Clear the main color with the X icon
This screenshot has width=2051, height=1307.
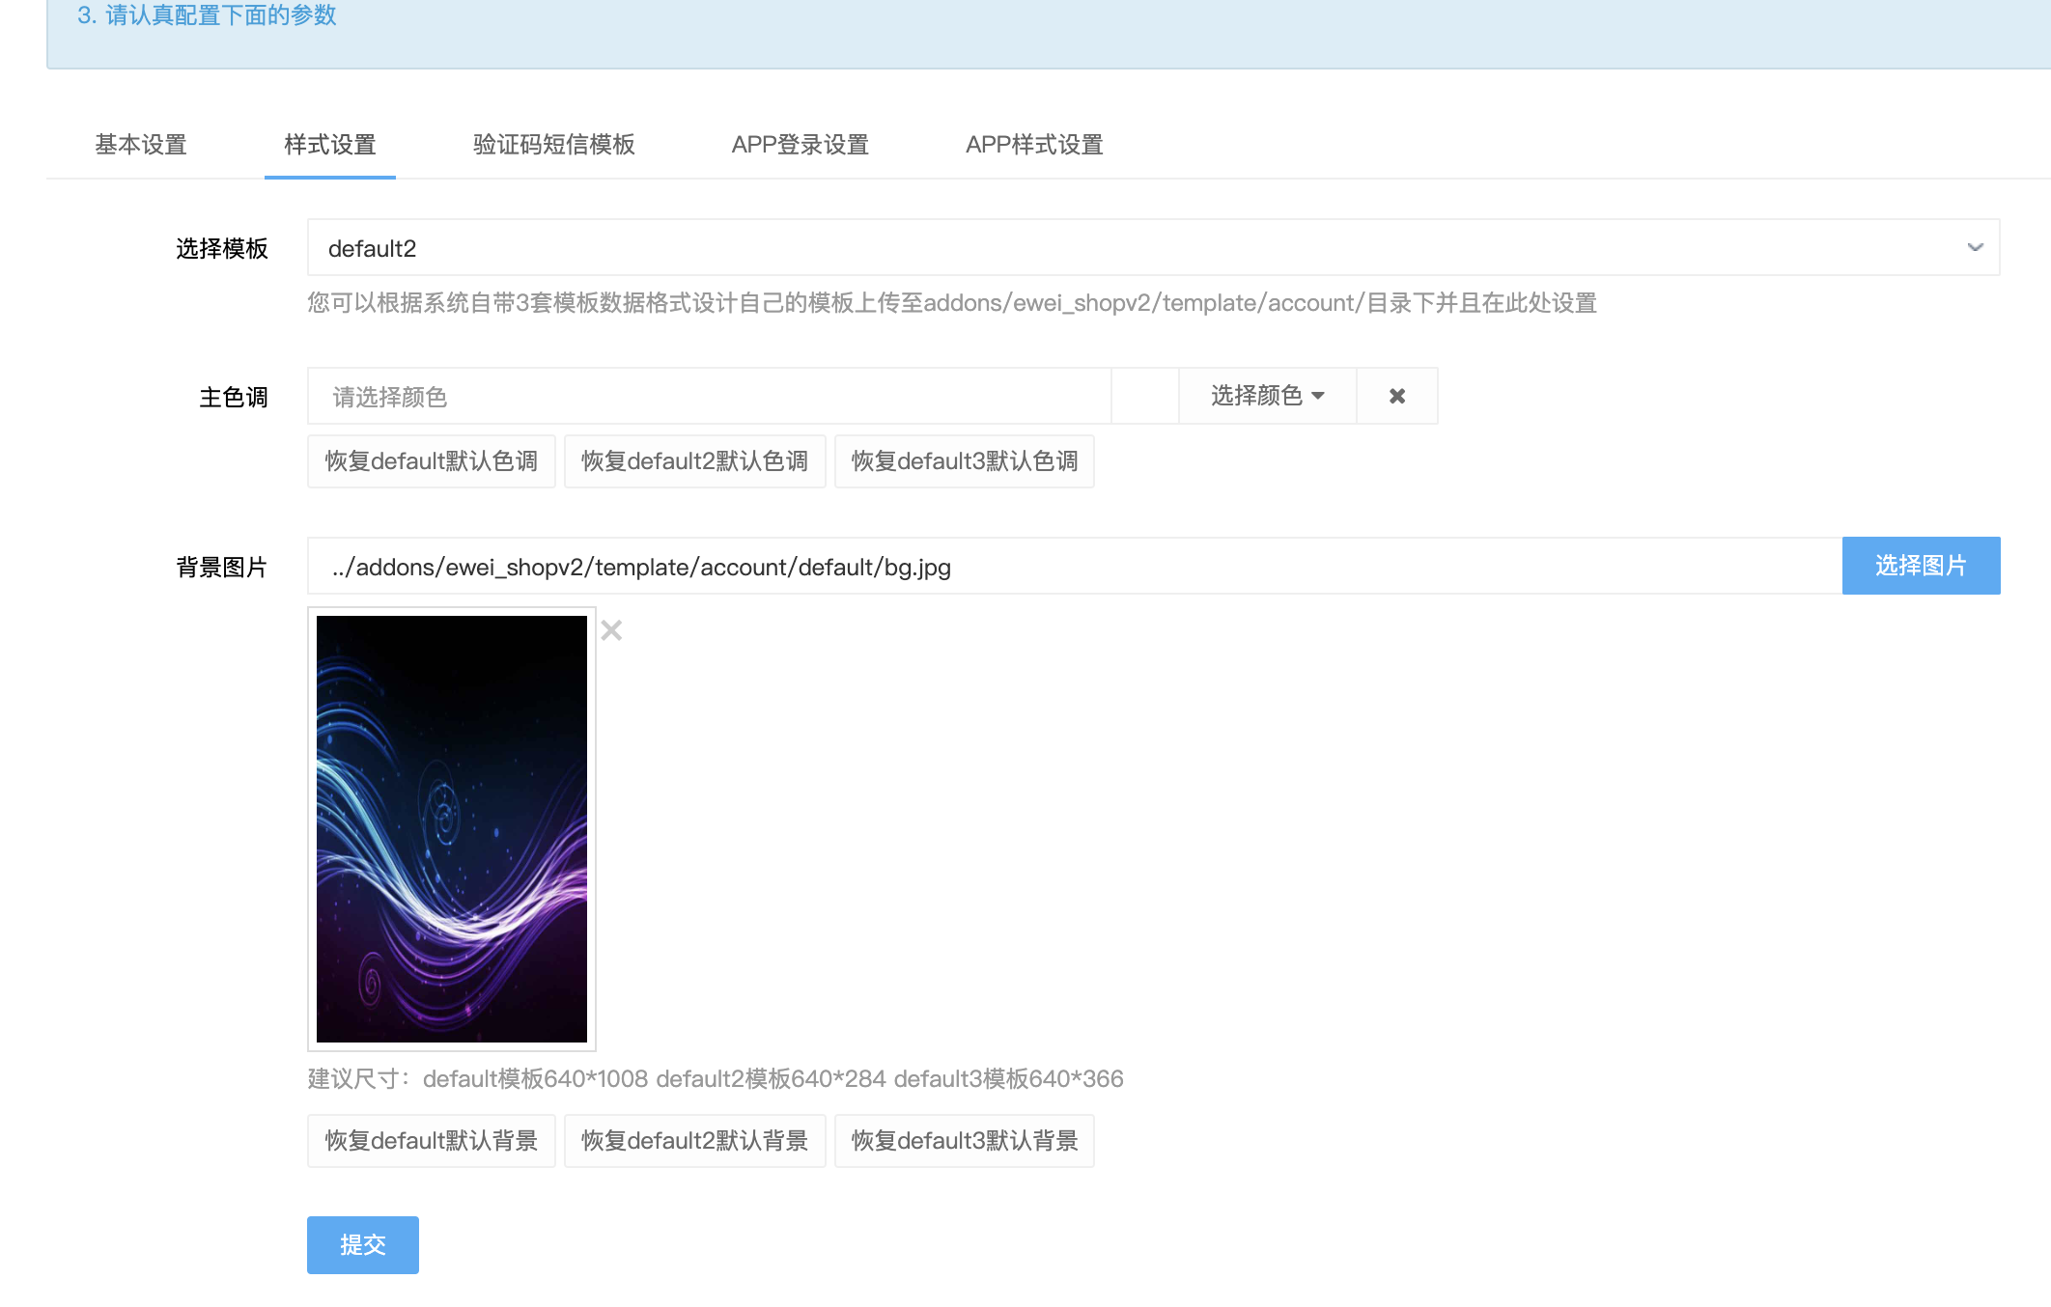pyautogui.click(x=1397, y=396)
